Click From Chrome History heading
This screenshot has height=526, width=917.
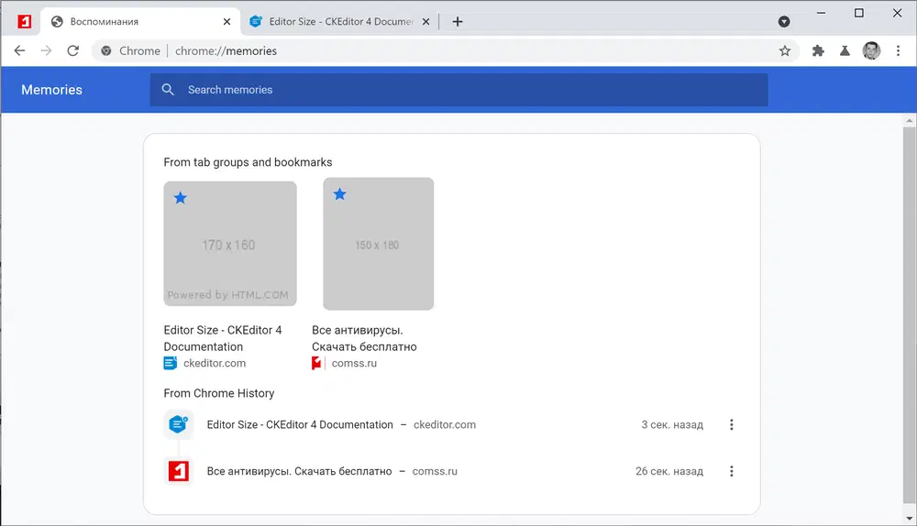[219, 393]
